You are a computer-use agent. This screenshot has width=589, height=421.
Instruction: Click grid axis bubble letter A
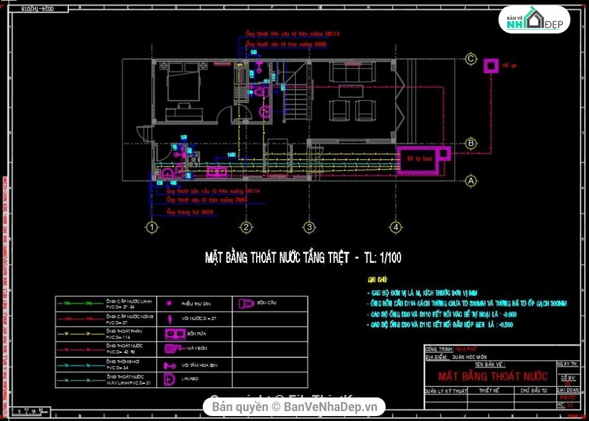point(471,181)
